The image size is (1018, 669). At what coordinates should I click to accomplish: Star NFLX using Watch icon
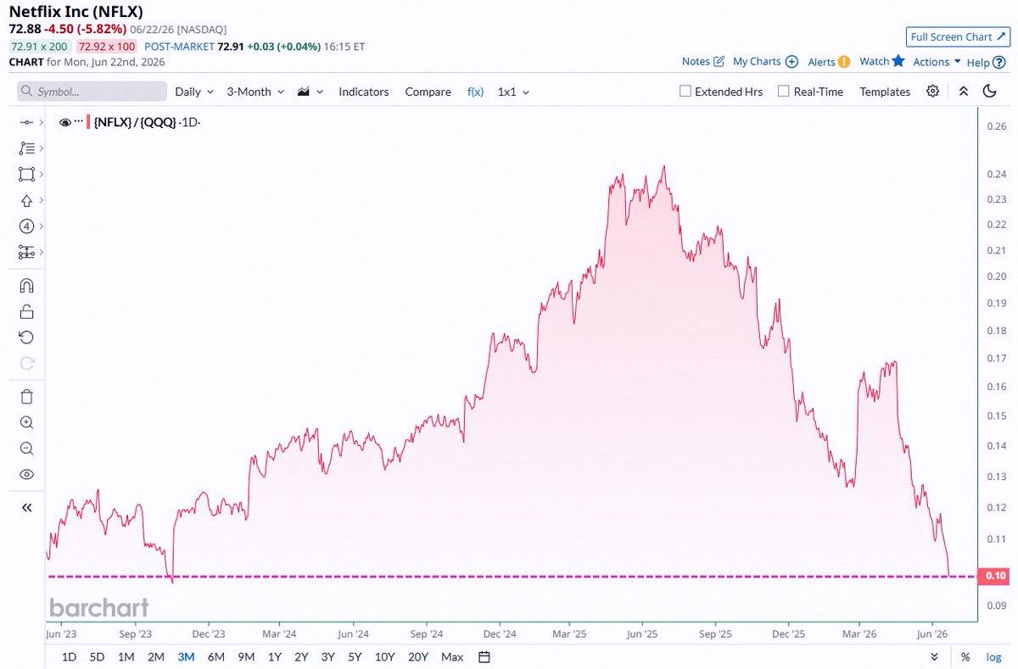tap(898, 61)
